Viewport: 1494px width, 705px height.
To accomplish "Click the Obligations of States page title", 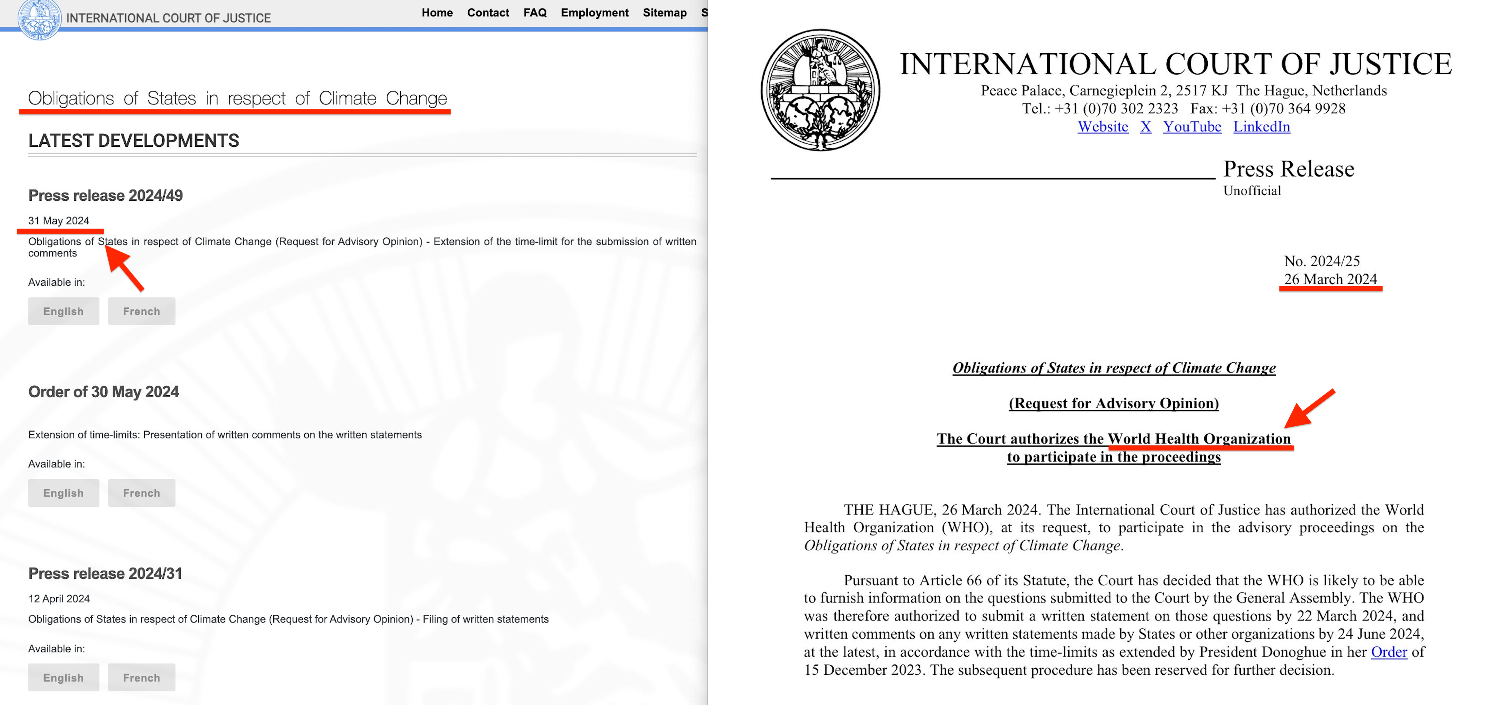I will [237, 98].
